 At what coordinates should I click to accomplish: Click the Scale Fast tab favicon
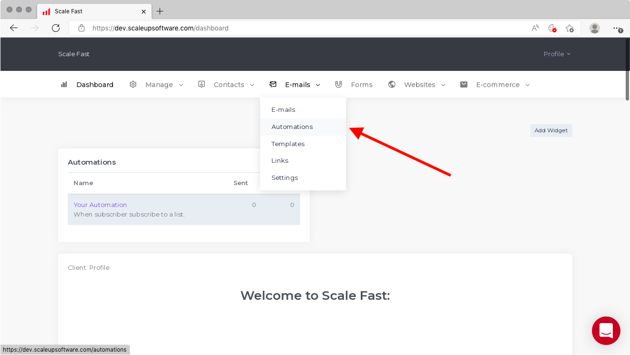click(x=46, y=11)
